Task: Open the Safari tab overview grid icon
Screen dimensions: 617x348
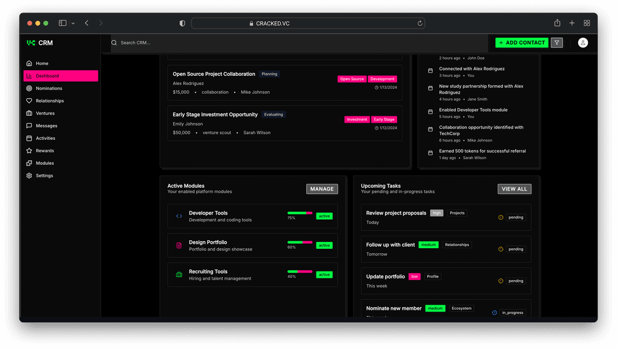Action: [587, 23]
